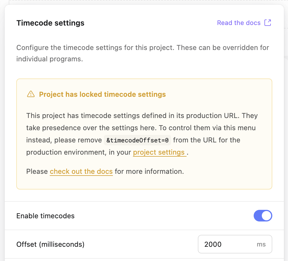Open the Read the docs link

(x=239, y=23)
